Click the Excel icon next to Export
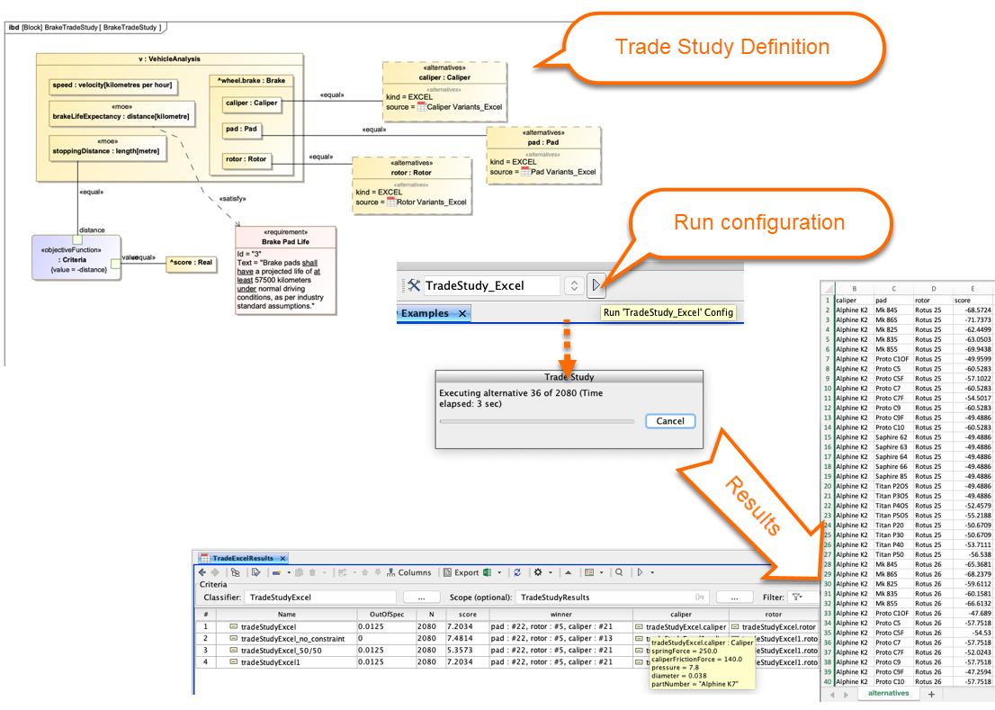The image size is (995, 710). point(487,572)
